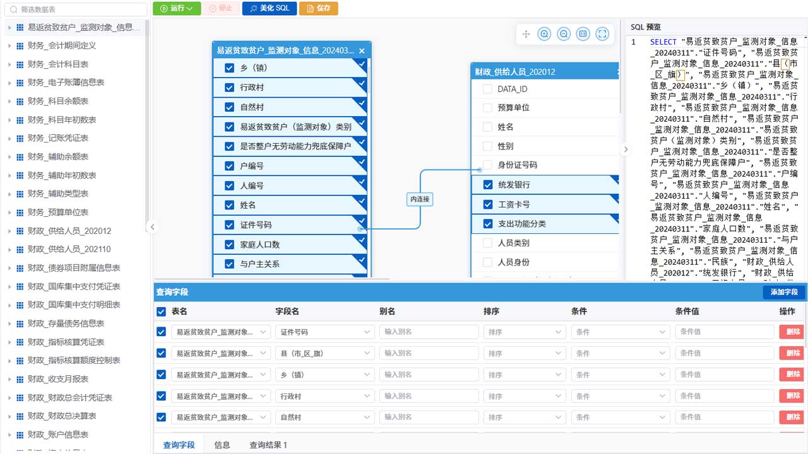Zoom in on the diagram canvas

544,34
